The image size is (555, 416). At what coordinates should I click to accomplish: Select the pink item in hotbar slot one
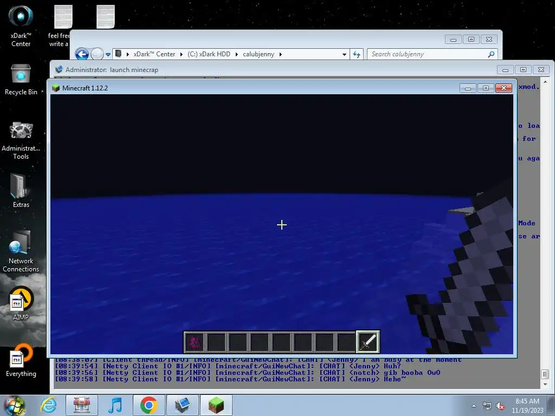tap(194, 342)
